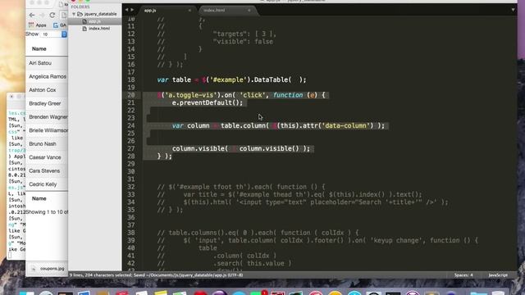This screenshot has width=525, height=295.
Task: Select the Brenden Wagner row
Action: point(47,117)
